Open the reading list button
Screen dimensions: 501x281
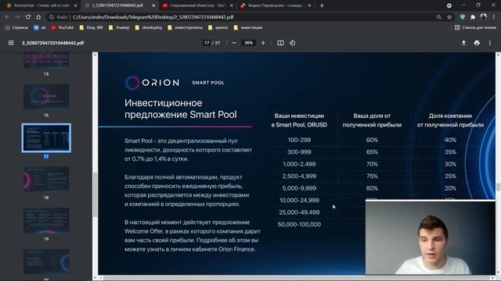coord(475,27)
